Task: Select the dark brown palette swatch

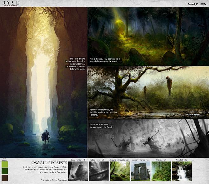Action: point(4,178)
